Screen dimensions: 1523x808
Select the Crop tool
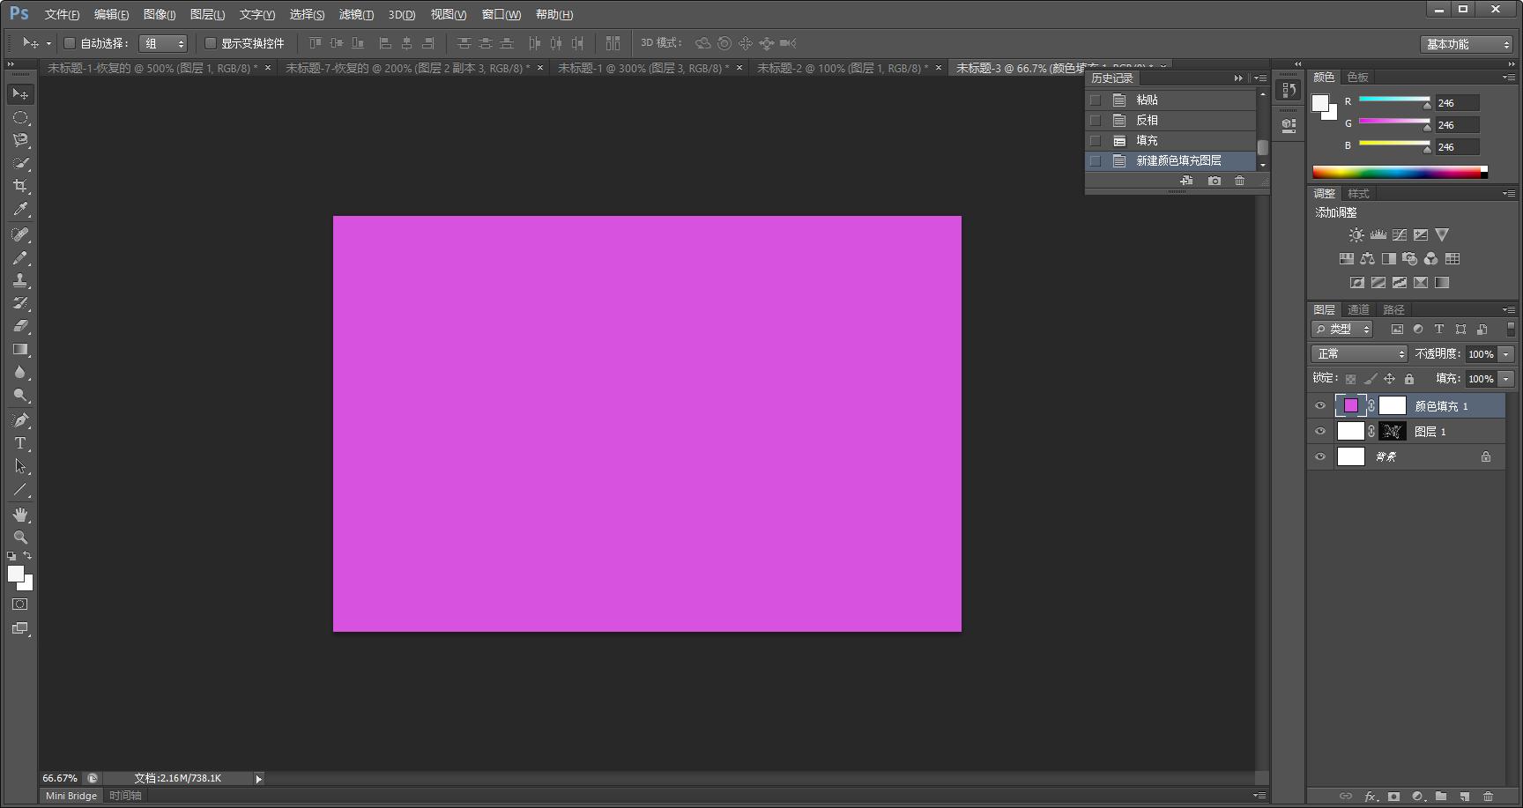(x=20, y=186)
